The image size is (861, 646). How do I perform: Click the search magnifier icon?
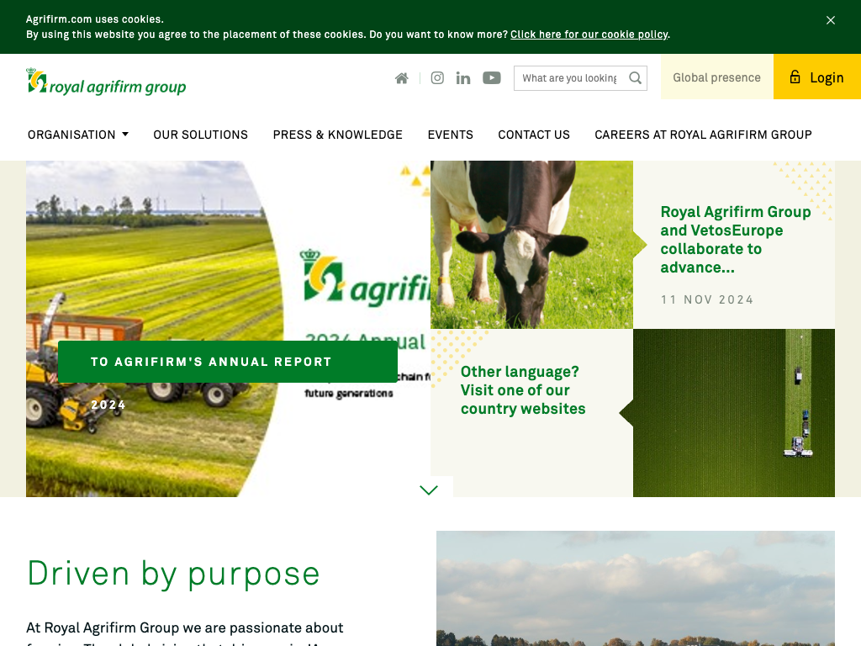(636, 78)
